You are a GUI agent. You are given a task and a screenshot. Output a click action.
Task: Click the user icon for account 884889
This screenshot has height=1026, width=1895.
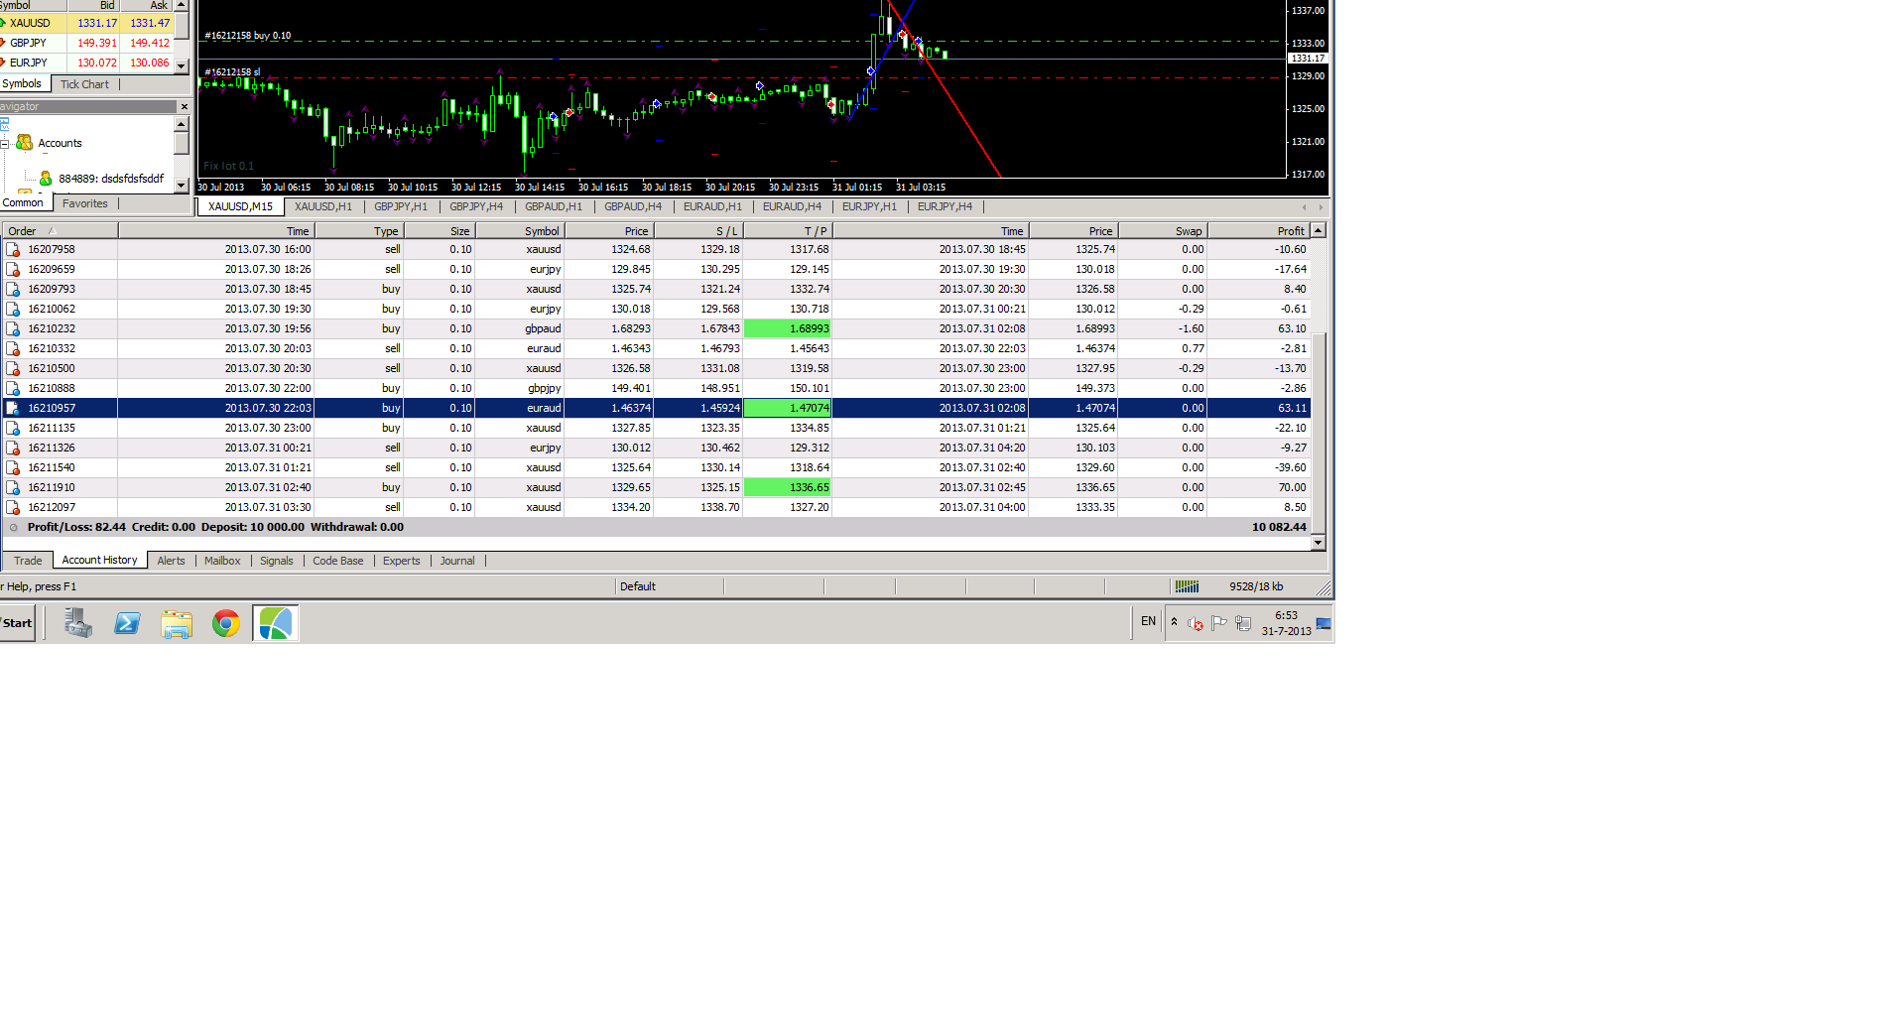click(46, 179)
